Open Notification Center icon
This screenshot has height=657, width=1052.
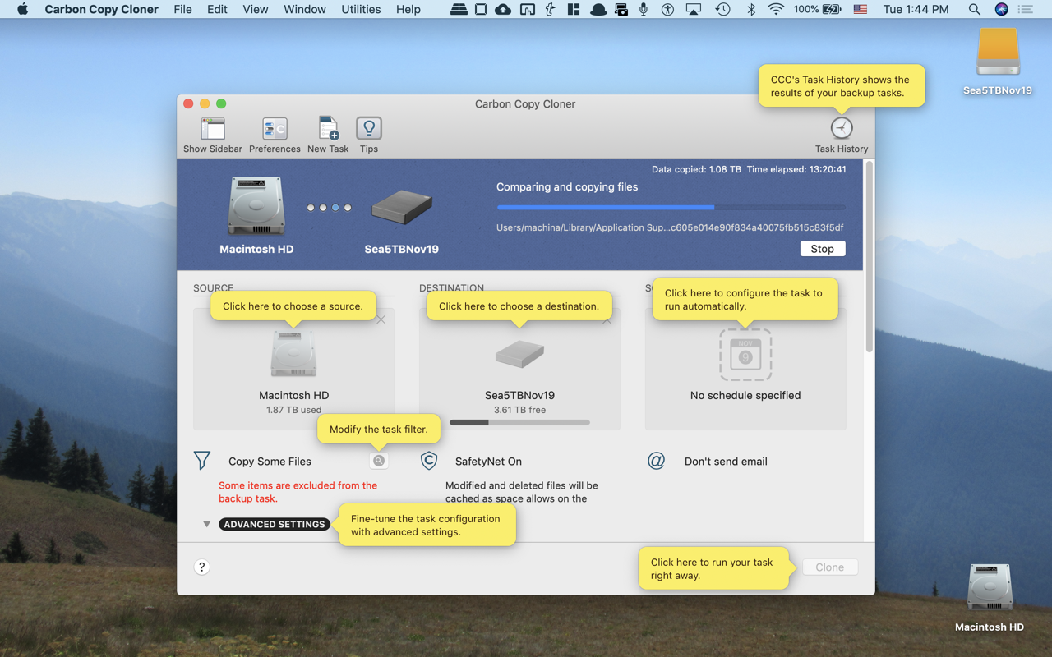coord(1026,9)
